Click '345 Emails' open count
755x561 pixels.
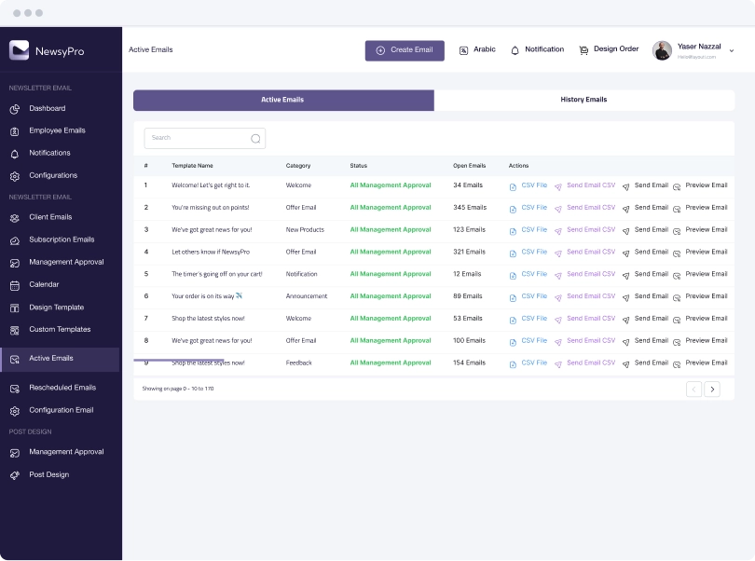(x=470, y=208)
